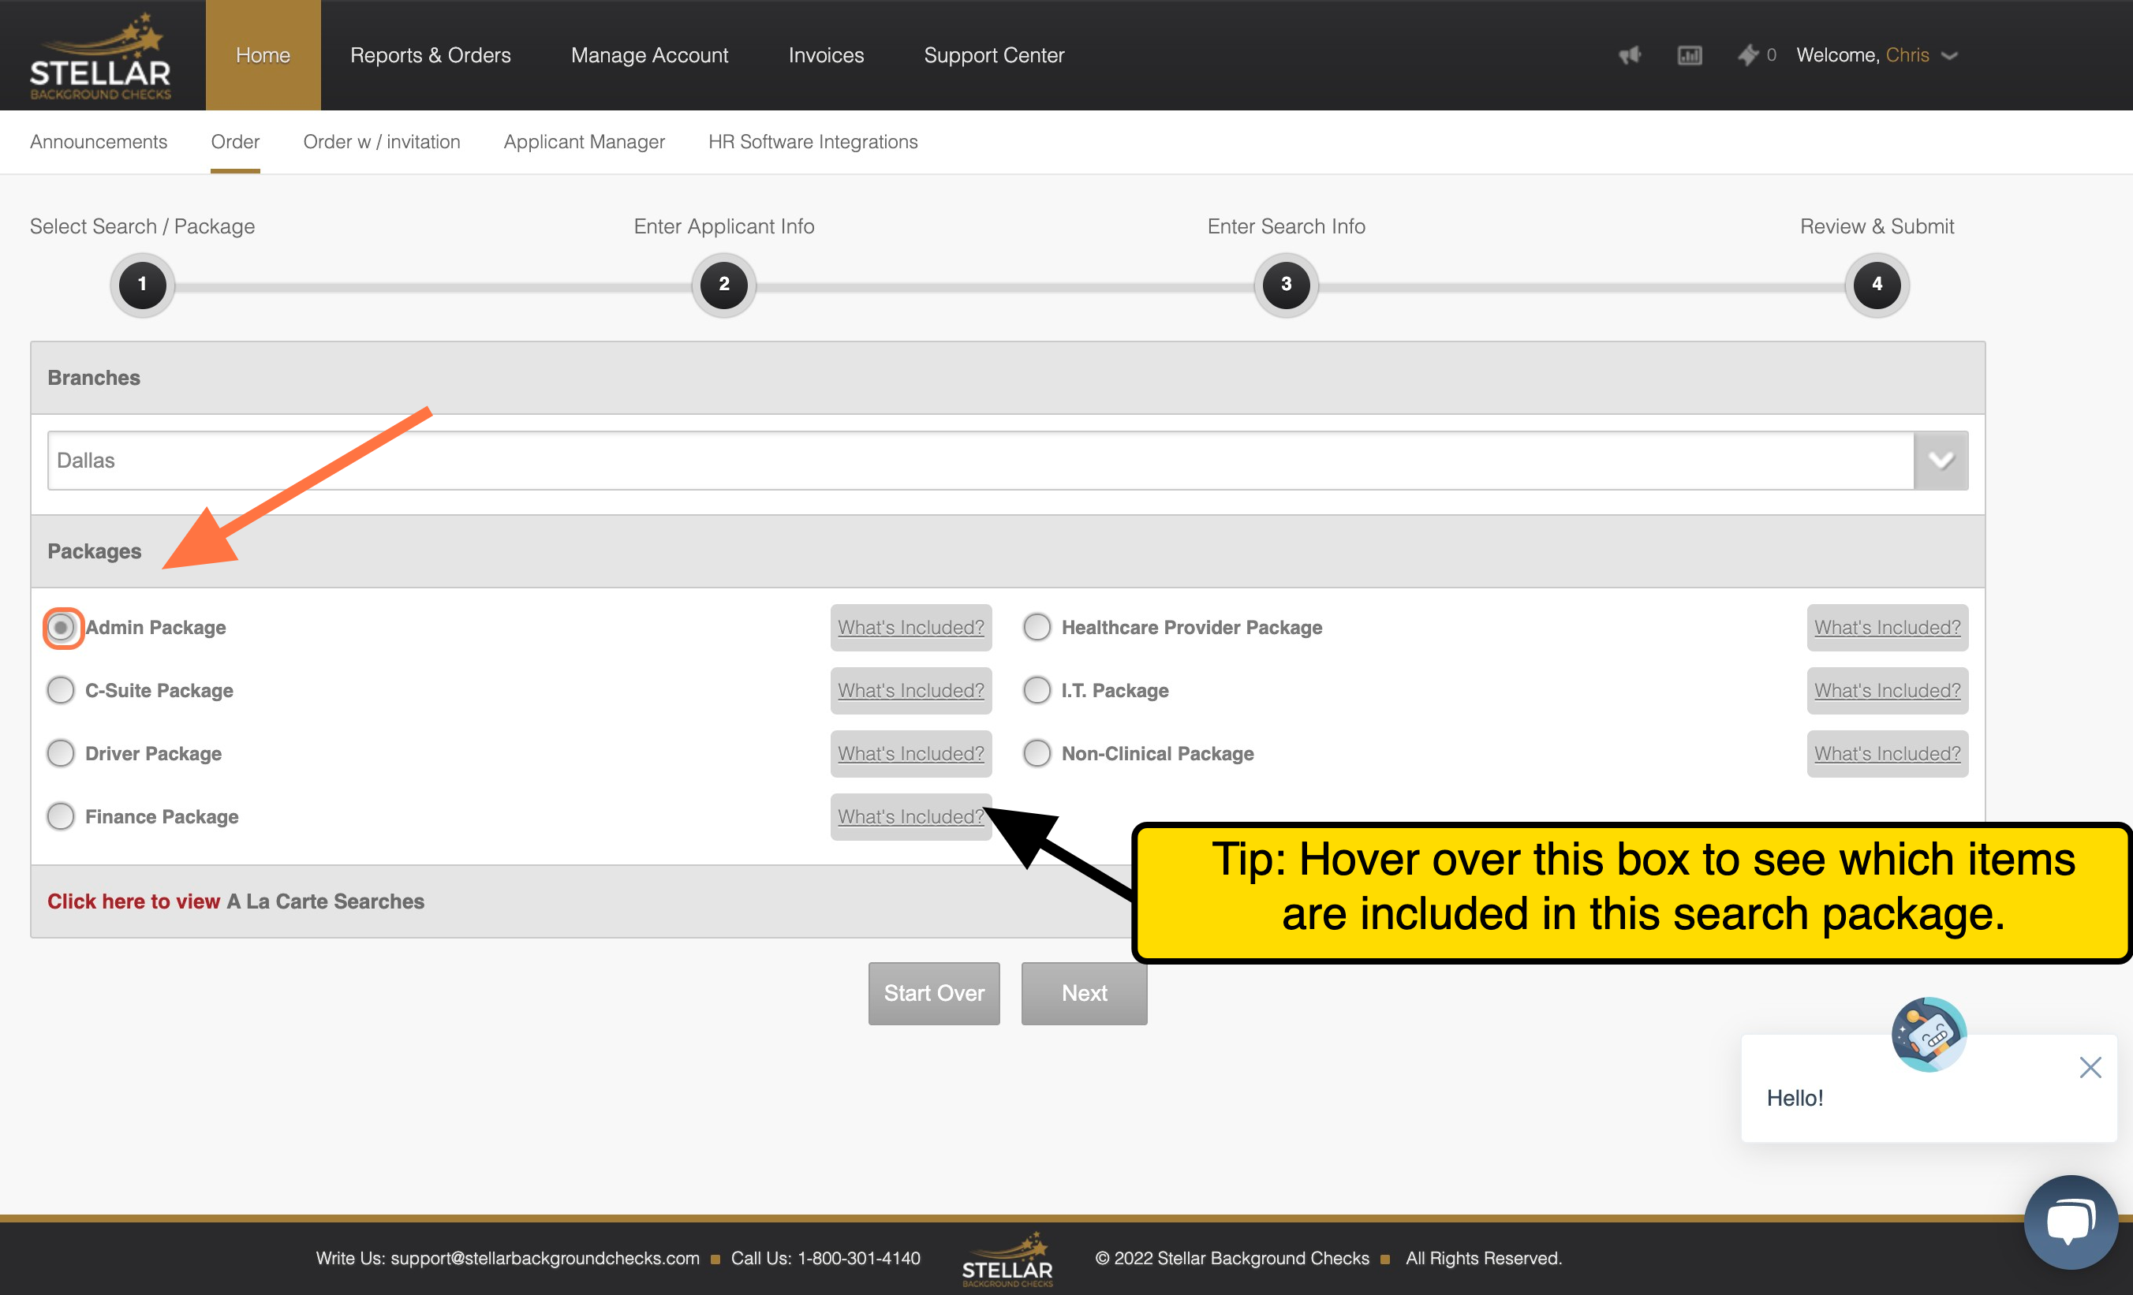
Task: Click step 2 Enter Applicant Info marker
Action: tap(723, 284)
